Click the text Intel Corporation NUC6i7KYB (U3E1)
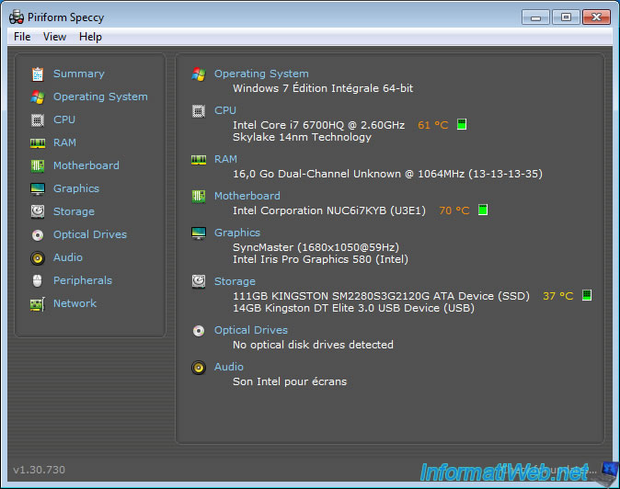 point(329,210)
